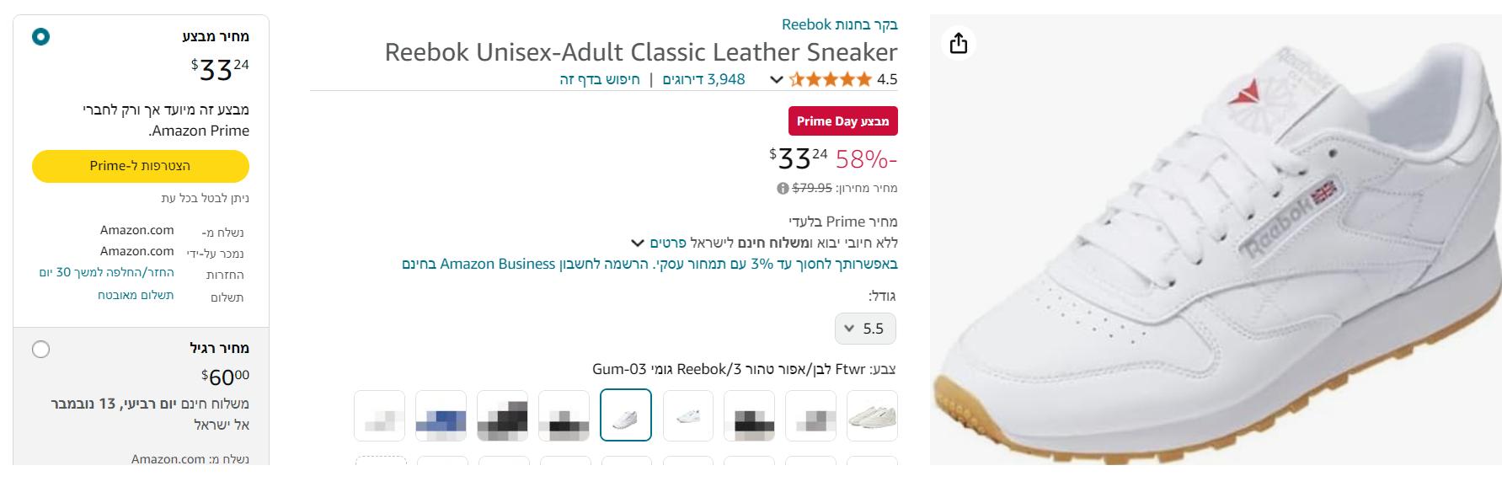Click the info icon beside list price
Image resolution: width=1502 pixels, height=503 pixels.
tap(783, 188)
